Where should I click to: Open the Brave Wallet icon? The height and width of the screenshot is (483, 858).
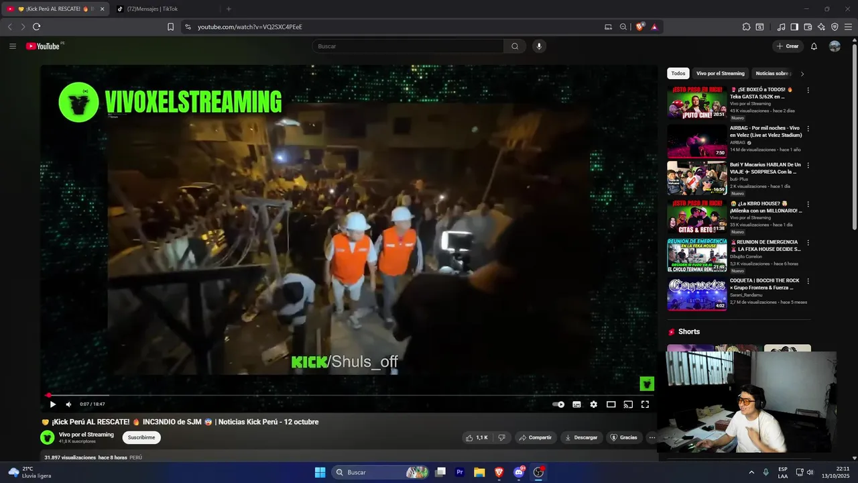click(x=808, y=27)
